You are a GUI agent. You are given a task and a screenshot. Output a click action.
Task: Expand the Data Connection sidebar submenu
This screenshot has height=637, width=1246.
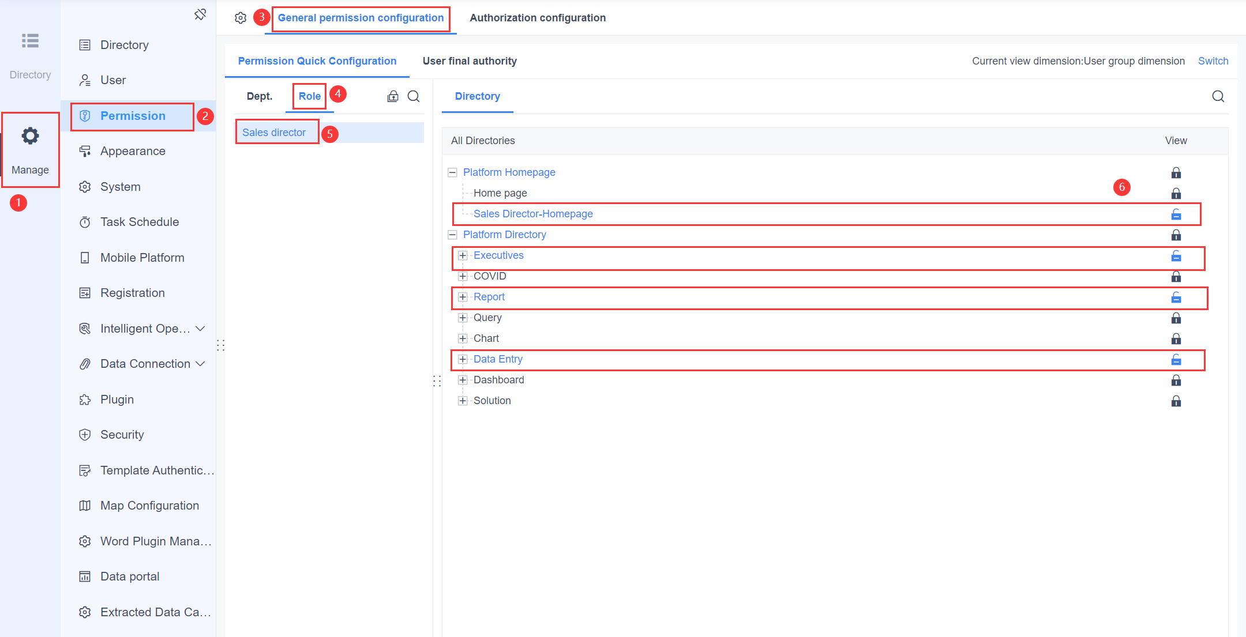201,363
